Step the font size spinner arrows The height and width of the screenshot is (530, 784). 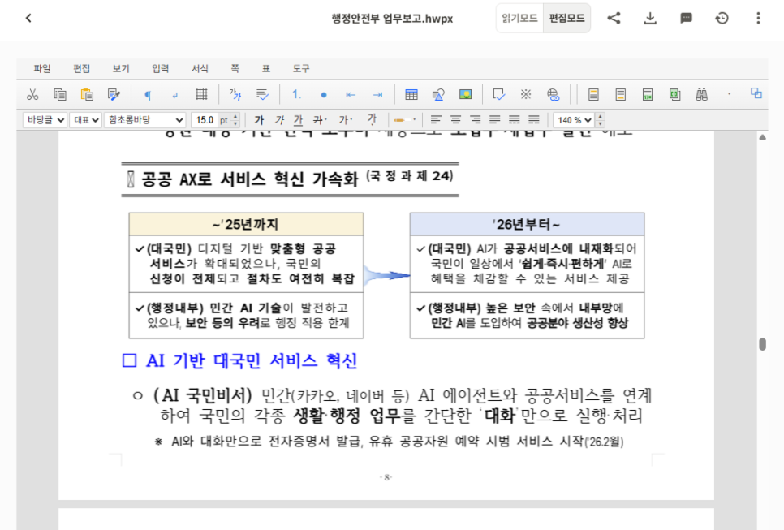pyautogui.click(x=235, y=120)
